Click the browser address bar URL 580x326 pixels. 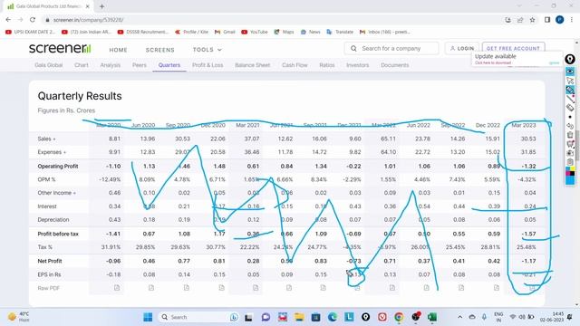click(89, 20)
